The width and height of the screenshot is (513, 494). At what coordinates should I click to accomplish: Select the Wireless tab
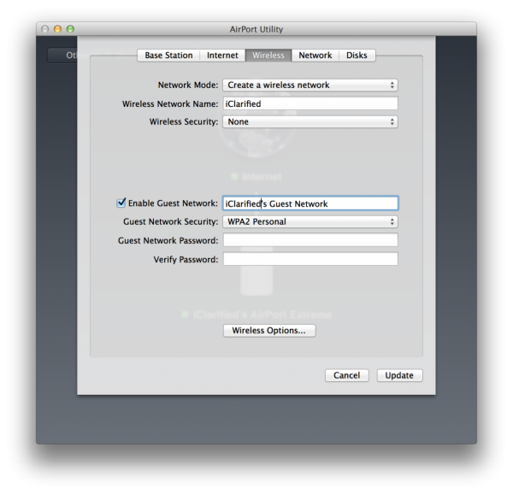click(x=268, y=56)
